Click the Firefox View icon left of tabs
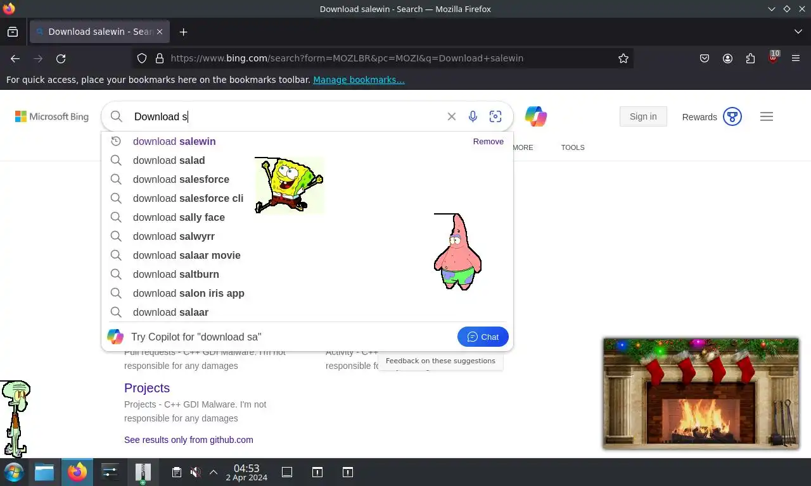The image size is (811, 486). [x=13, y=32]
